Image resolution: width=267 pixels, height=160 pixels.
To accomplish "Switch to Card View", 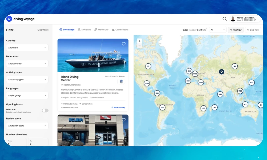I will 253,30.
